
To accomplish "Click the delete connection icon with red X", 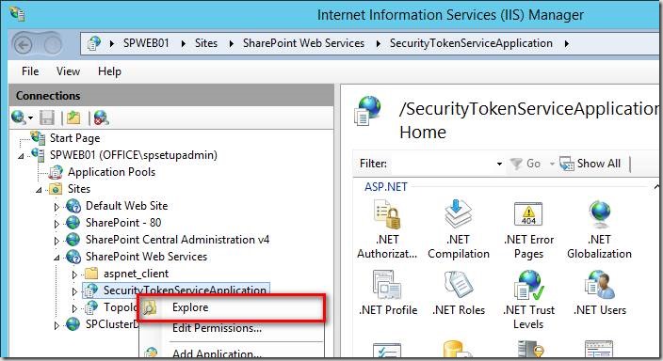I will [101, 118].
